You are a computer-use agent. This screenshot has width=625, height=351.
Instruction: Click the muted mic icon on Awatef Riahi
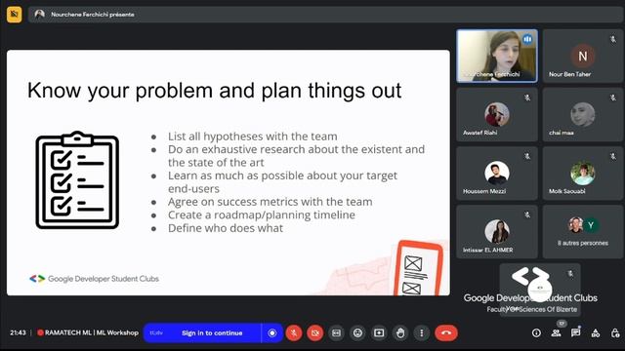click(x=527, y=97)
